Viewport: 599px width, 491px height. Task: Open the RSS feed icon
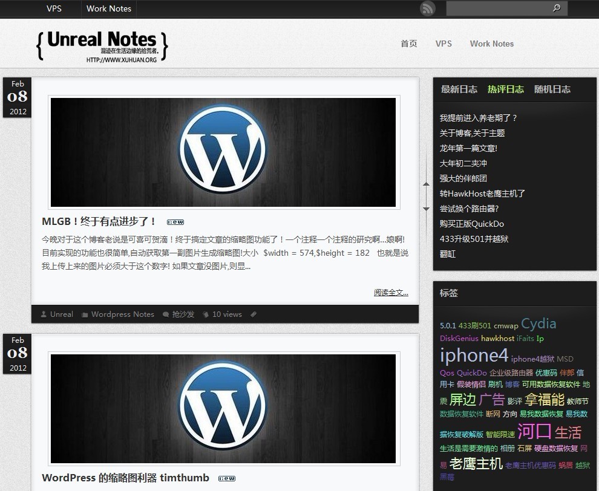(x=428, y=8)
